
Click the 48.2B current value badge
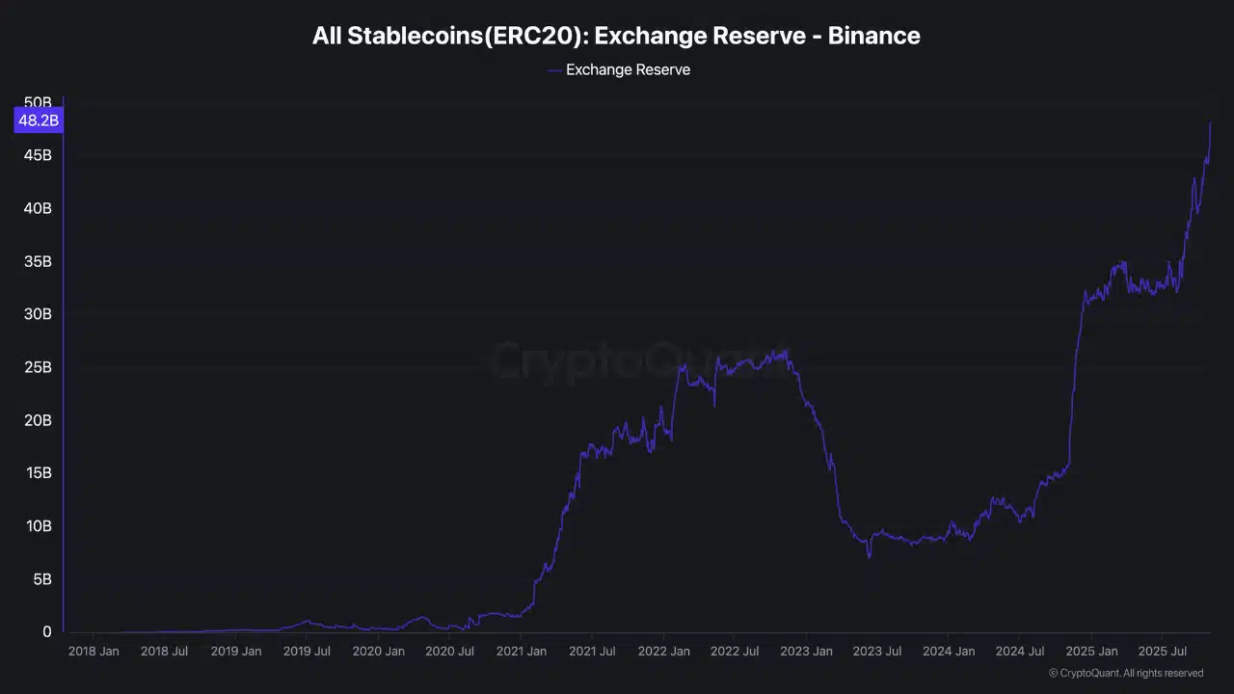click(39, 120)
